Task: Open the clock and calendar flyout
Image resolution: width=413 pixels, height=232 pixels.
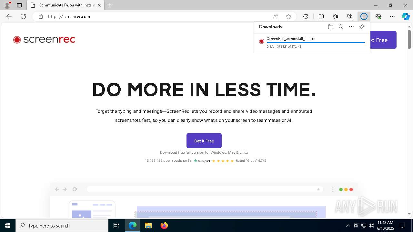Action: click(385, 226)
